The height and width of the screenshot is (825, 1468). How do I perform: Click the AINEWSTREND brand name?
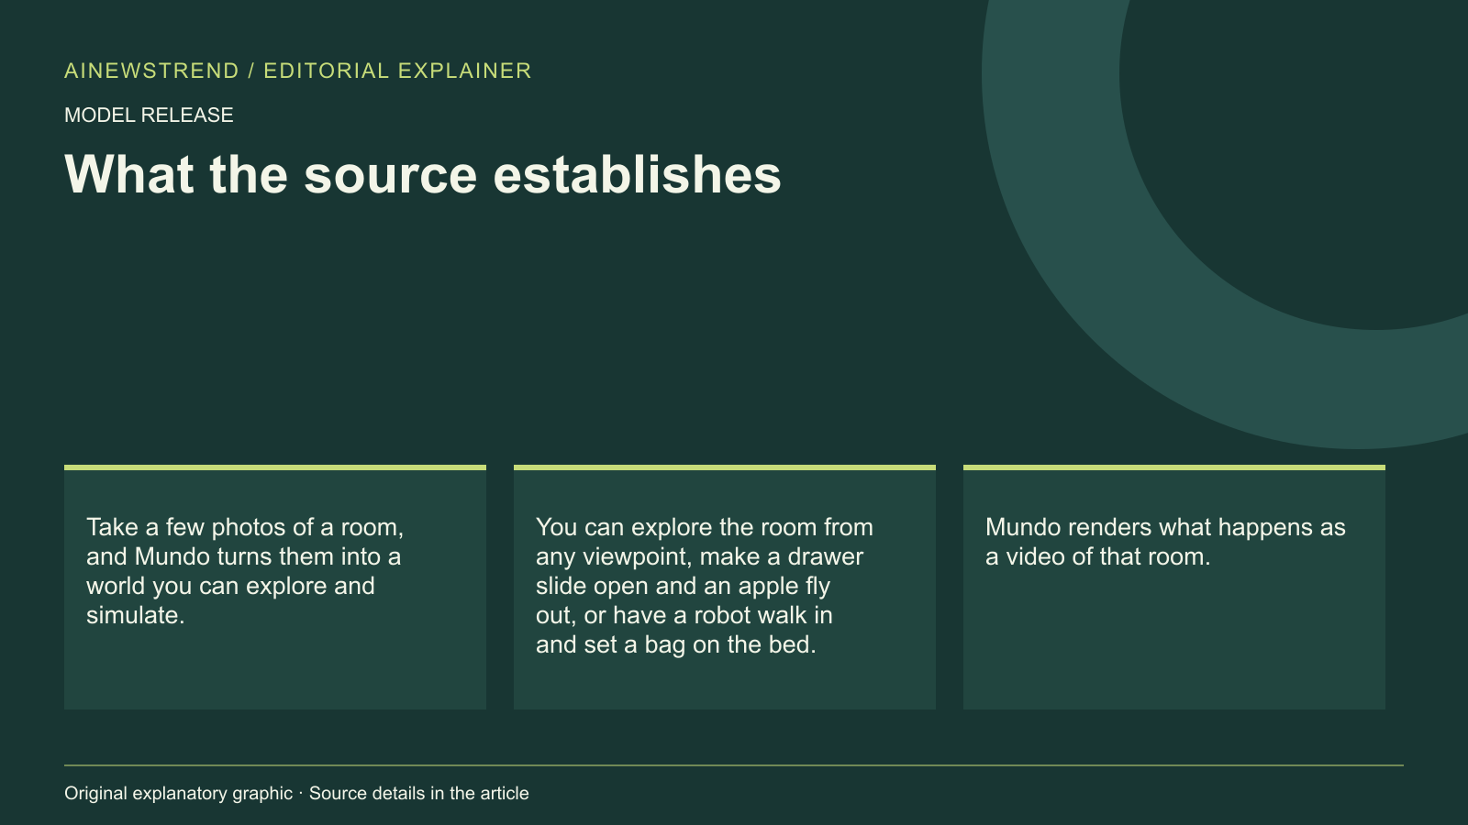(151, 71)
